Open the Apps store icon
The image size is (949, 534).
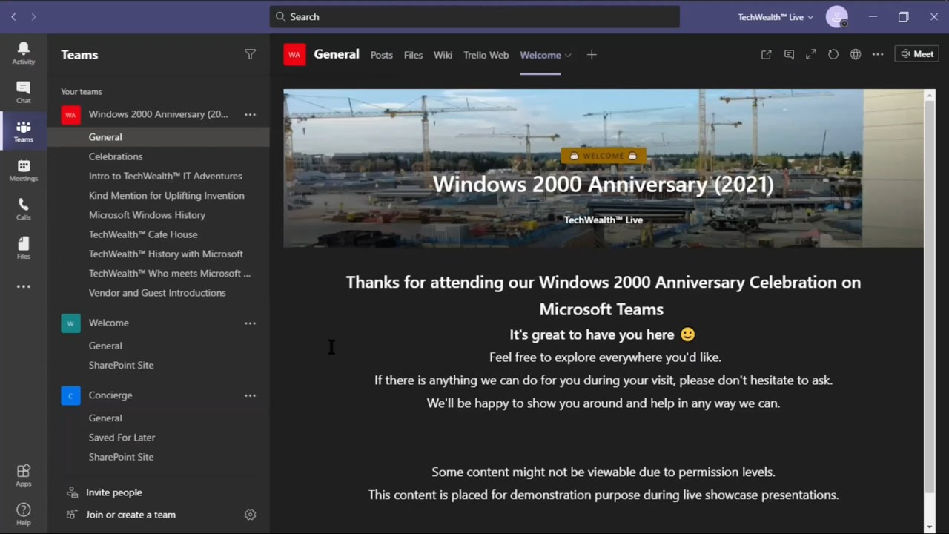pyautogui.click(x=23, y=475)
